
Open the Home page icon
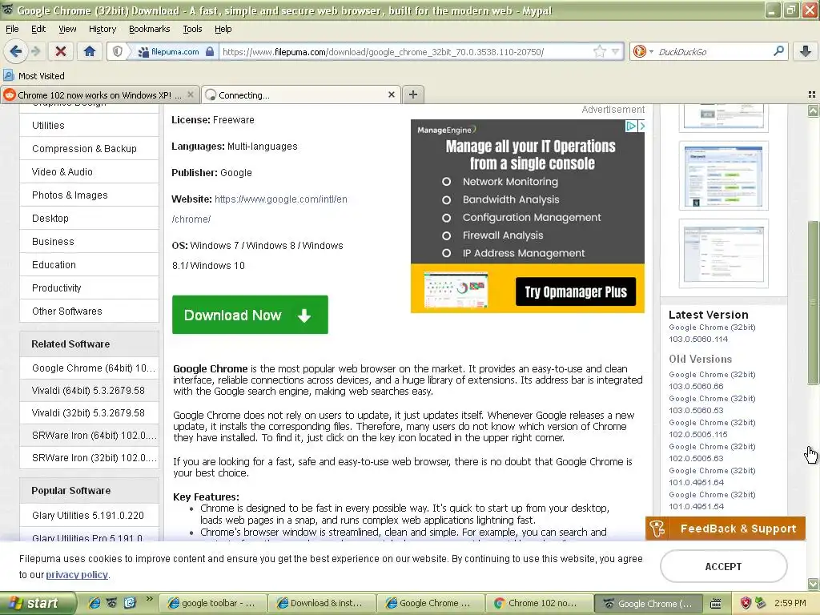click(90, 51)
